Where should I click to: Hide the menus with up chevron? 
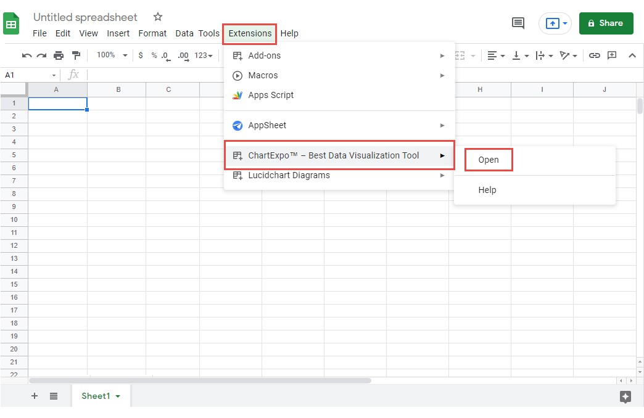click(x=632, y=55)
